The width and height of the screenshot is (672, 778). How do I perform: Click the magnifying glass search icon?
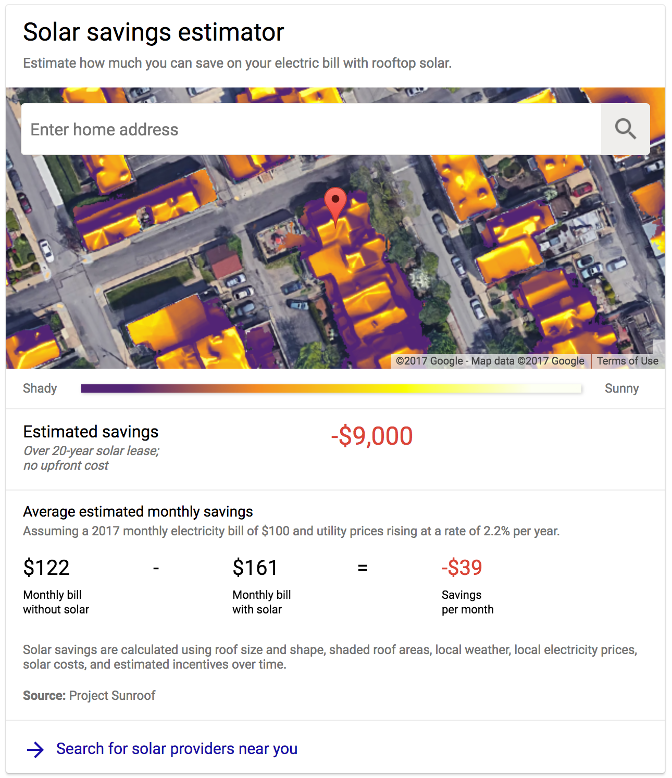tap(625, 129)
